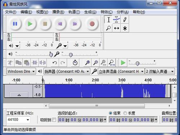Start playback with the large green Play button
Viewport: 180px width, 135px height.
tap(30, 24)
